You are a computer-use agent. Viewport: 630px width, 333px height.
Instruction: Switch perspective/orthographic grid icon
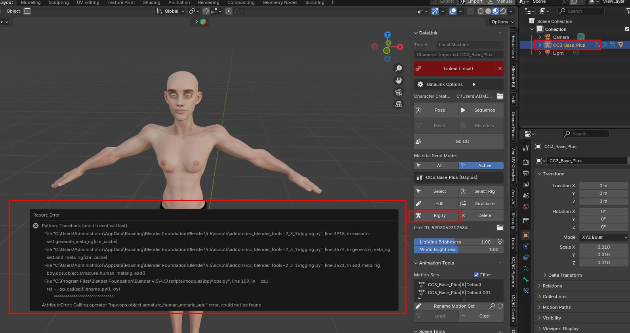[399, 104]
